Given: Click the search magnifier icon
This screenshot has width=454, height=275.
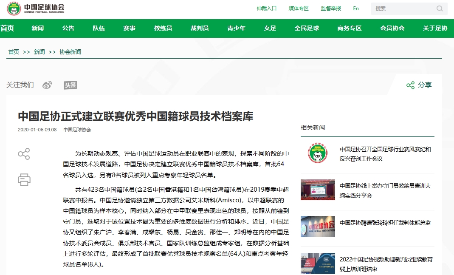Looking at the screenshot, I should (x=440, y=9).
